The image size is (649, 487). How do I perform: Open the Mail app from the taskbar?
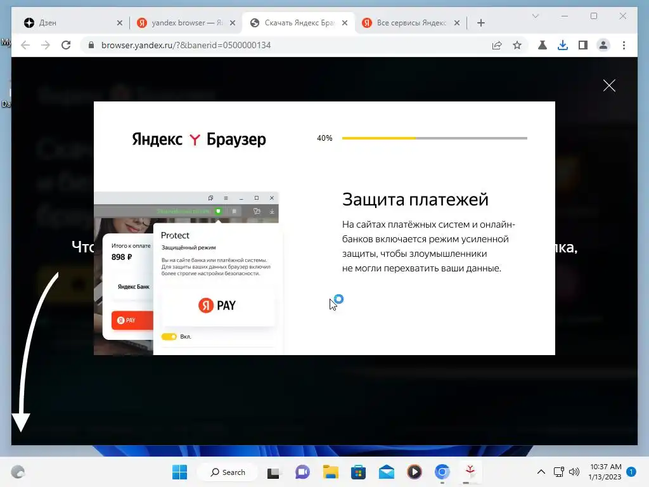coord(386,472)
